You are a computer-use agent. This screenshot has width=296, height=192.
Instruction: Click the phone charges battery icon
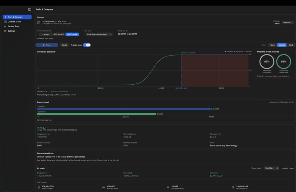click(39, 188)
